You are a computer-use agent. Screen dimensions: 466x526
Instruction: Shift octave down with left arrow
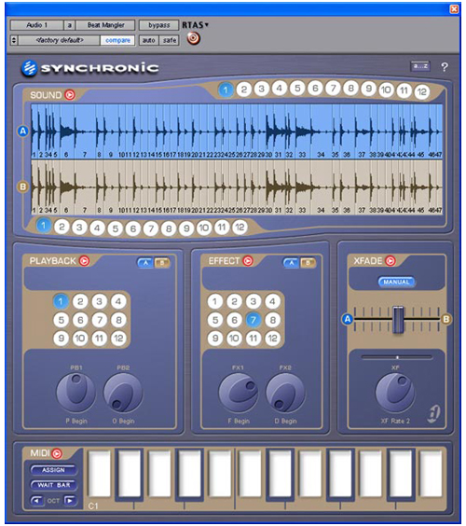click(x=36, y=501)
